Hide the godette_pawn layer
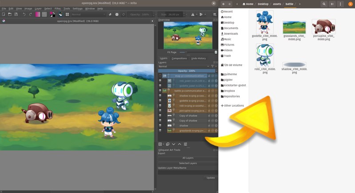This screenshot has height=193, width=355. pyautogui.click(x=160, y=85)
